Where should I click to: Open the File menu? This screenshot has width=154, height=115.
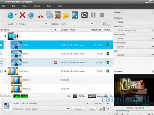[4, 6]
